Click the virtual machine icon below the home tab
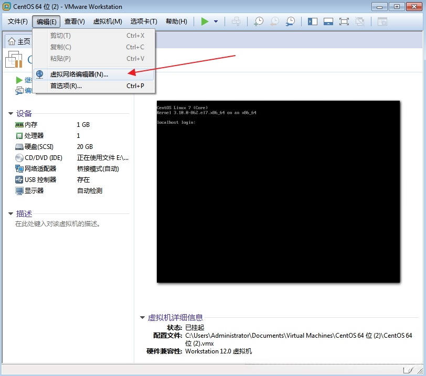The height and width of the screenshot is (376, 426). [14, 59]
